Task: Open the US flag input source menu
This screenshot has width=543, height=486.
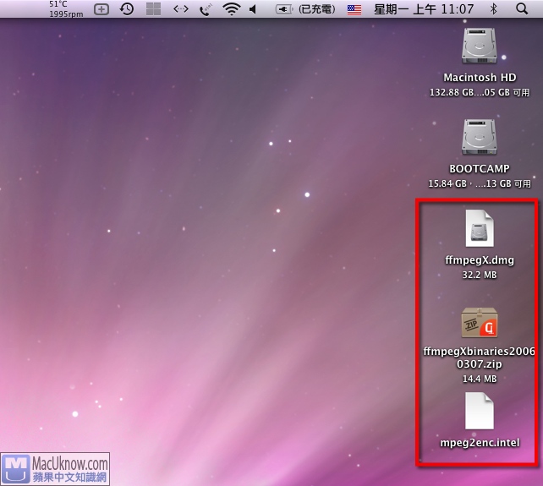Action: pyautogui.click(x=354, y=9)
